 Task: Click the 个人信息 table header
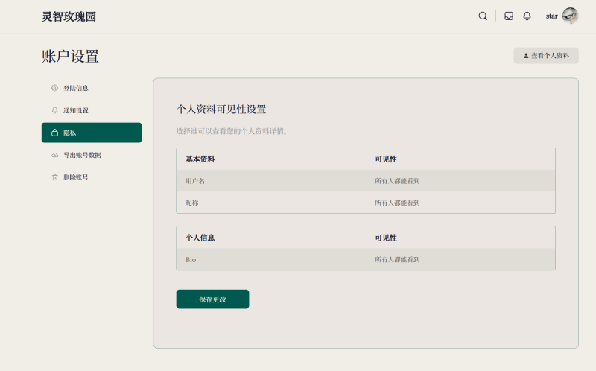pyautogui.click(x=200, y=238)
